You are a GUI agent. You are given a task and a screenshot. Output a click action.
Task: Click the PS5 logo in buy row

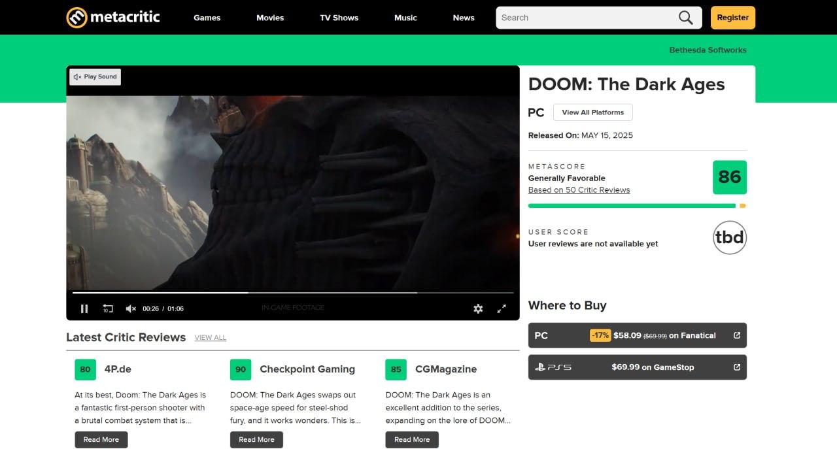coord(553,367)
